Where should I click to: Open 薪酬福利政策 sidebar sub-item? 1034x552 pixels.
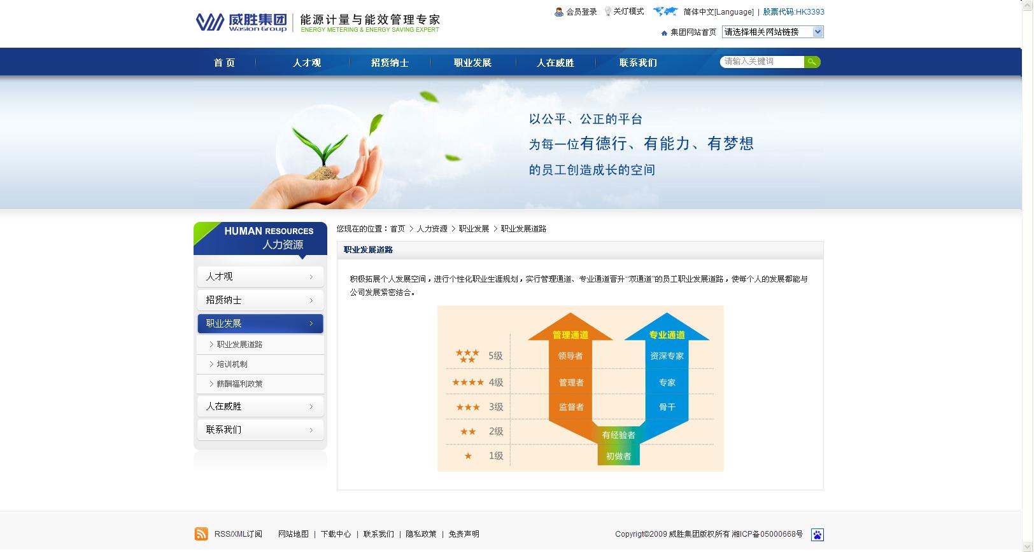point(239,384)
